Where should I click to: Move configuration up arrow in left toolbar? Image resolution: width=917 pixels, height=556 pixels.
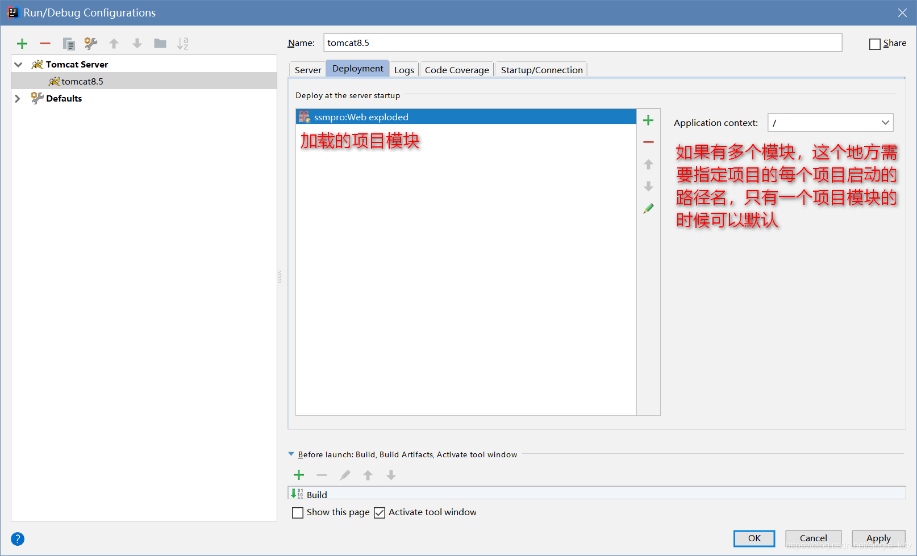[114, 44]
